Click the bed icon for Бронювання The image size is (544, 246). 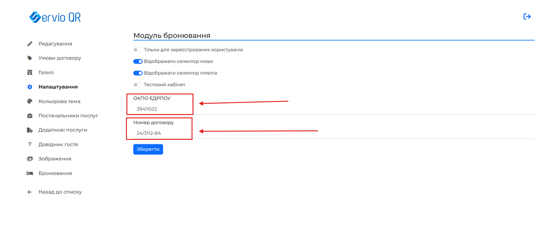(30, 173)
